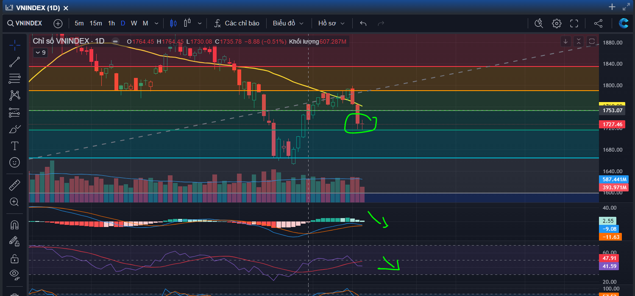
Task: Click the share chart icon
Action: coord(598,23)
